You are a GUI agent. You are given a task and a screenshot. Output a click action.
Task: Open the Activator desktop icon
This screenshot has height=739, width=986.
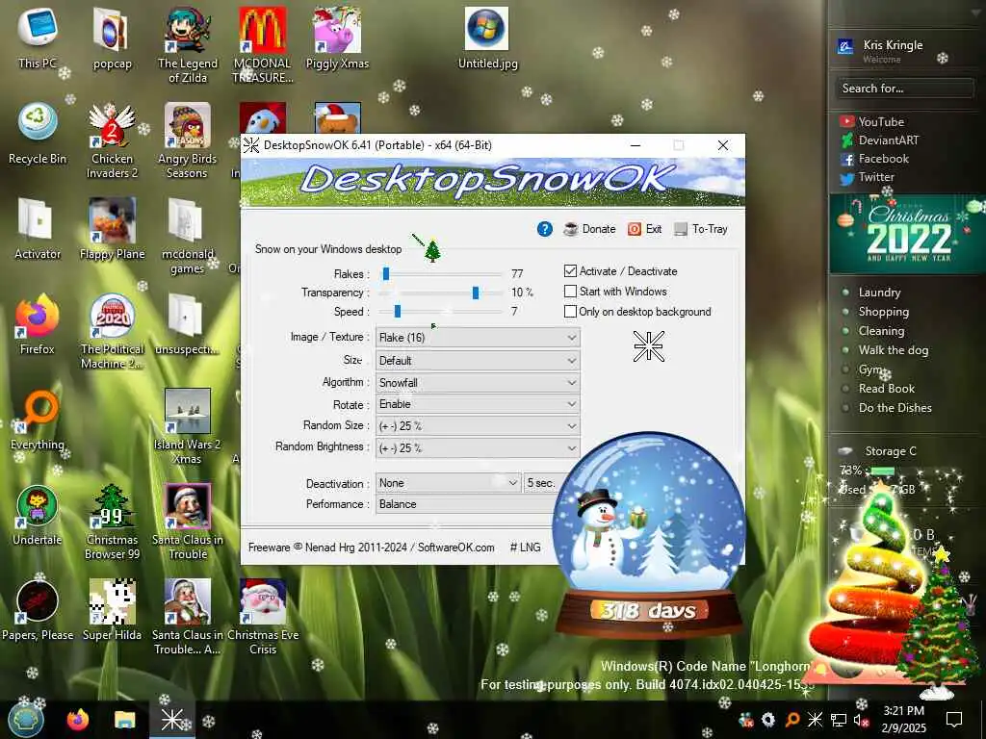tap(38, 229)
